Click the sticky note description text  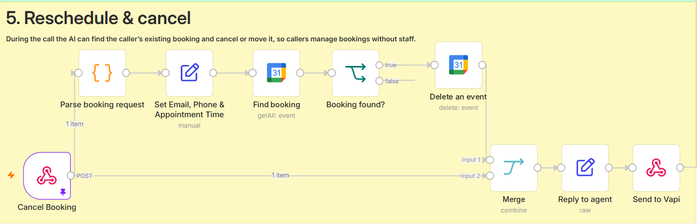pos(211,39)
